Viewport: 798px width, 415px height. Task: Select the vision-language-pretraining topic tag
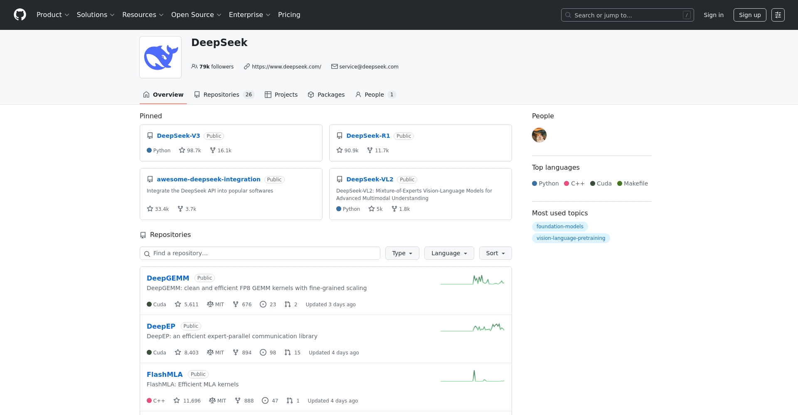(571, 238)
